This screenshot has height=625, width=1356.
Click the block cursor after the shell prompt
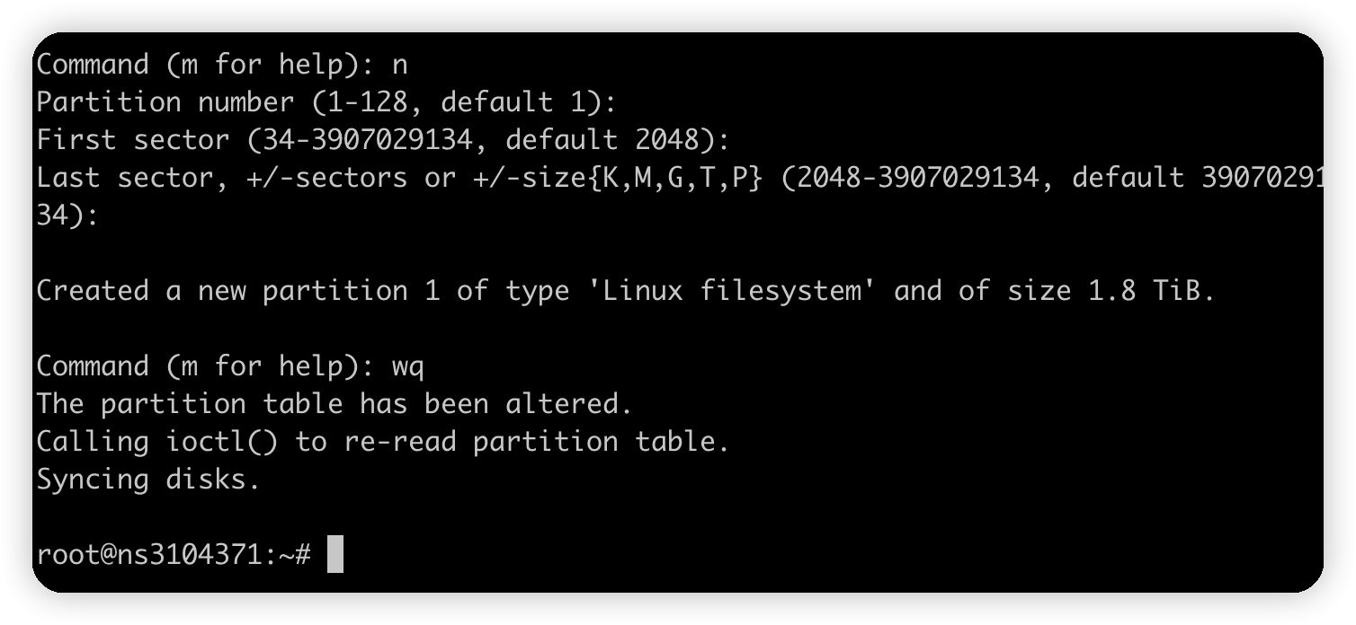tap(335, 554)
